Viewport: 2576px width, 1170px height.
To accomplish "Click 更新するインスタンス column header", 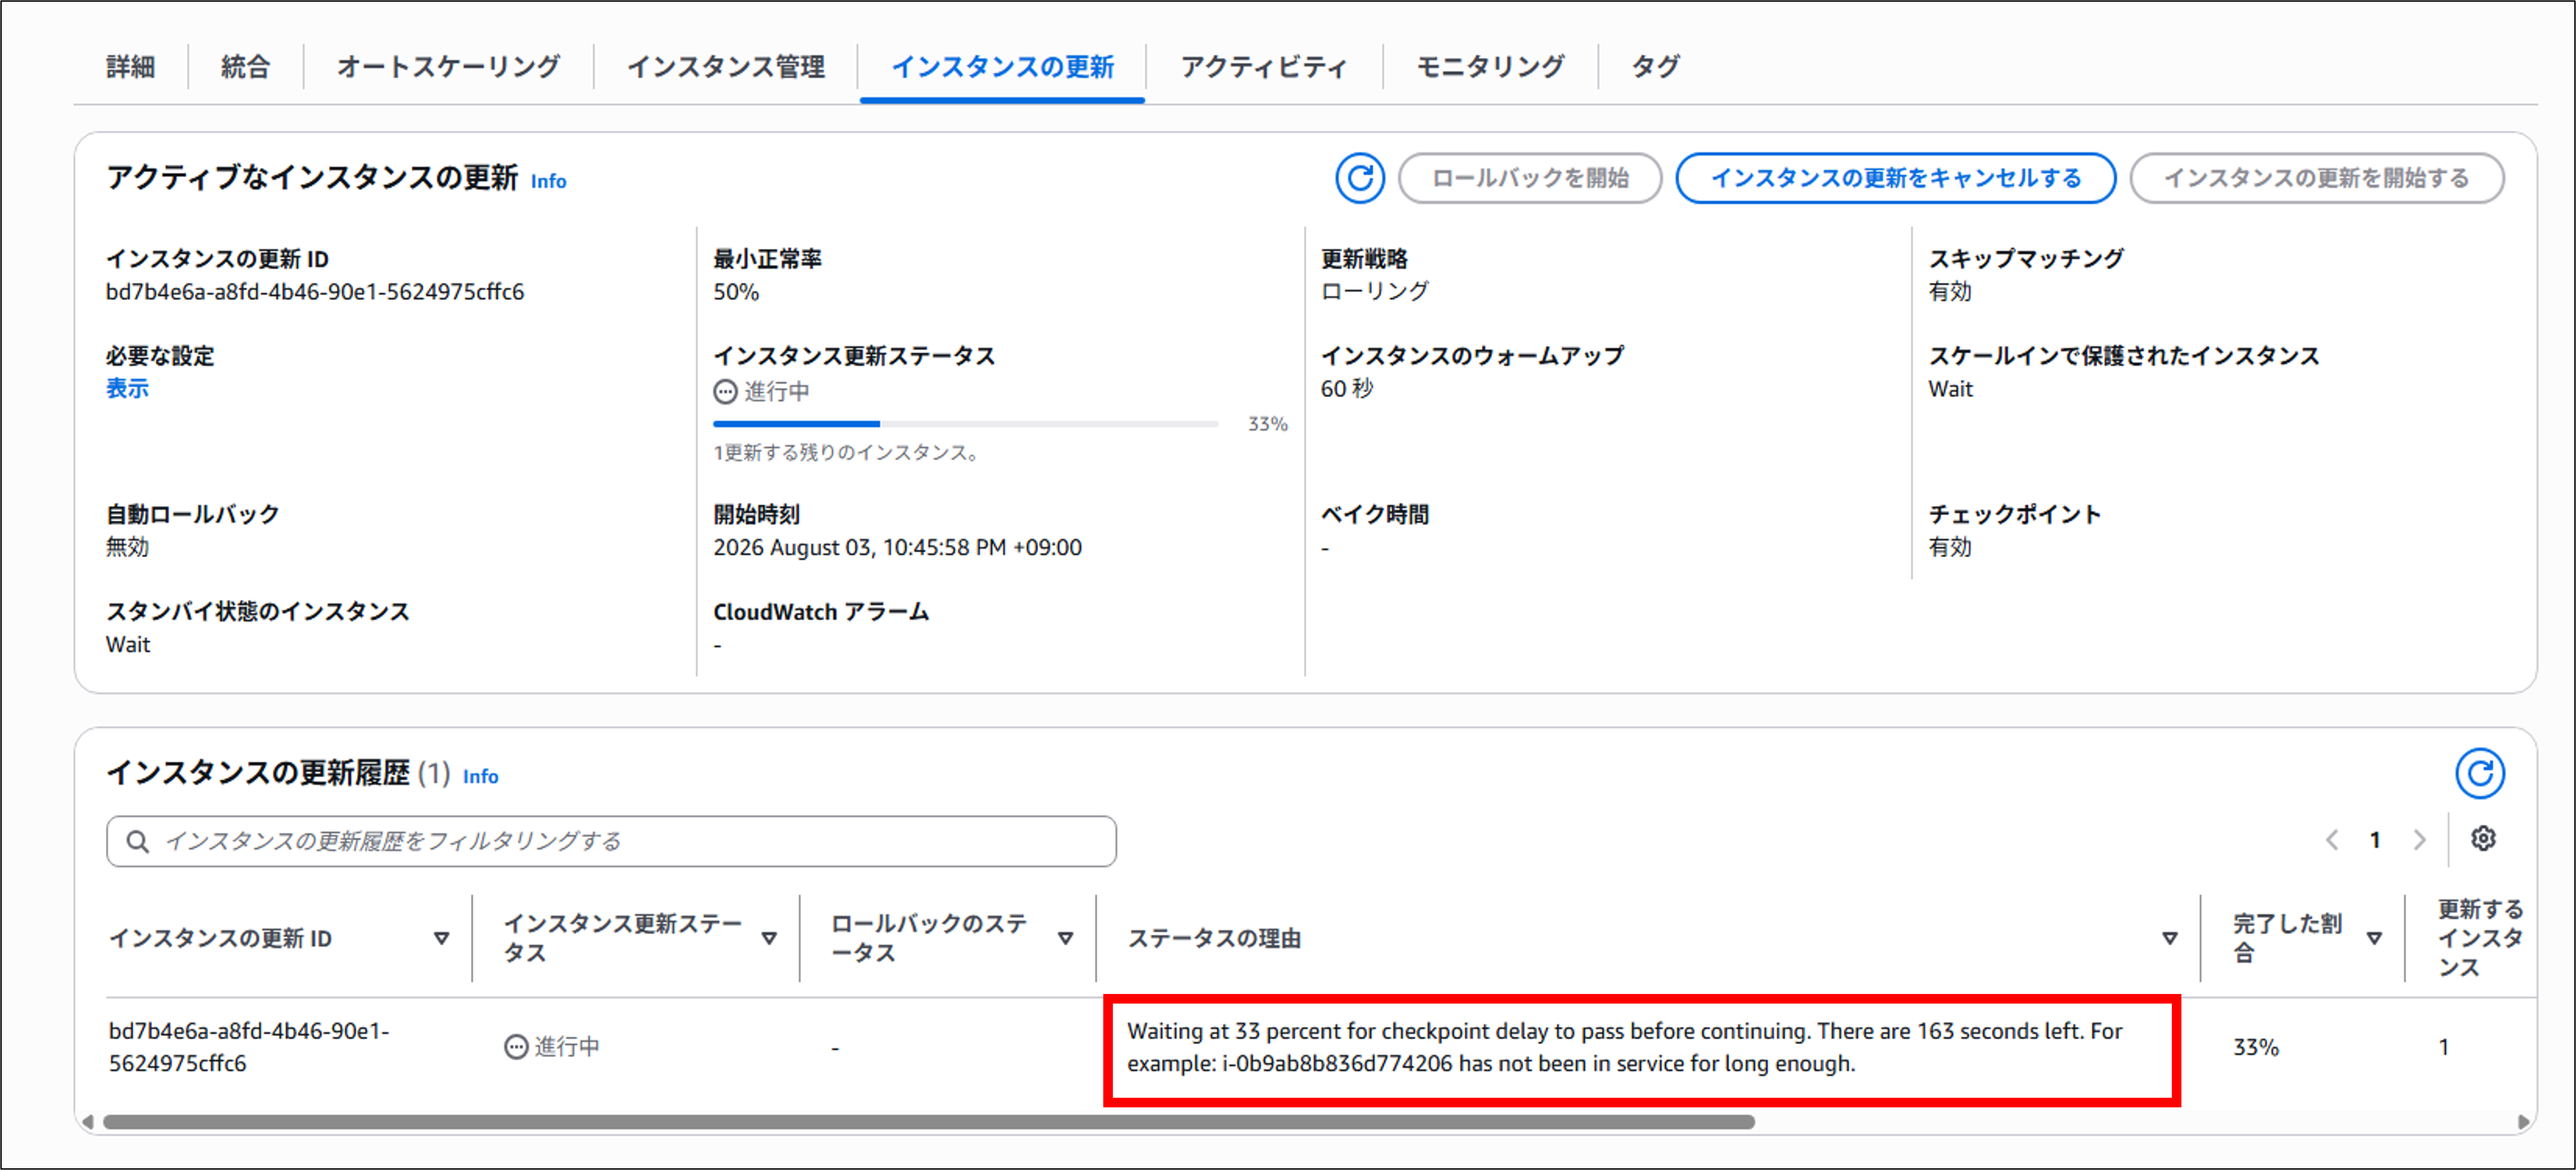I will point(2480,938).
